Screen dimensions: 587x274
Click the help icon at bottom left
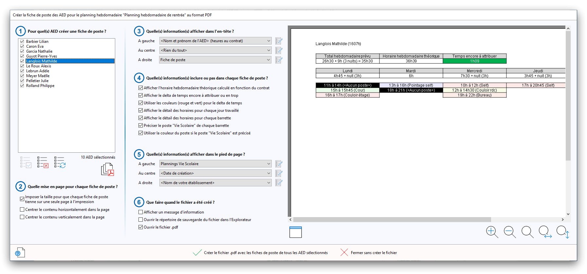(20, 252)
